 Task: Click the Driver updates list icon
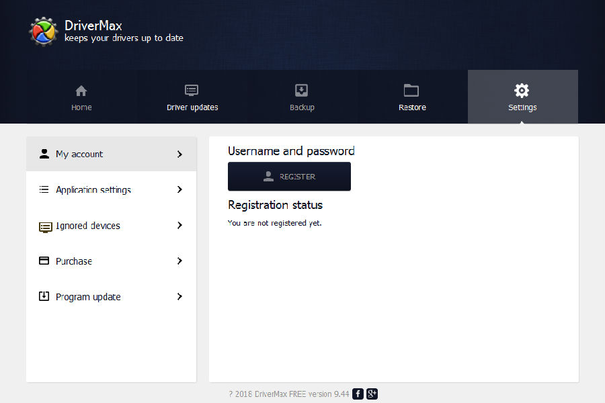point(192,91)
